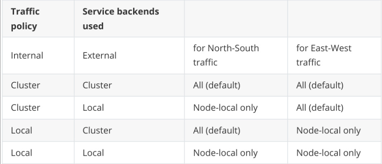Click the "for East-West traffic" cell
The width and height of the screenshot is (382, 164).
(334, 55)
